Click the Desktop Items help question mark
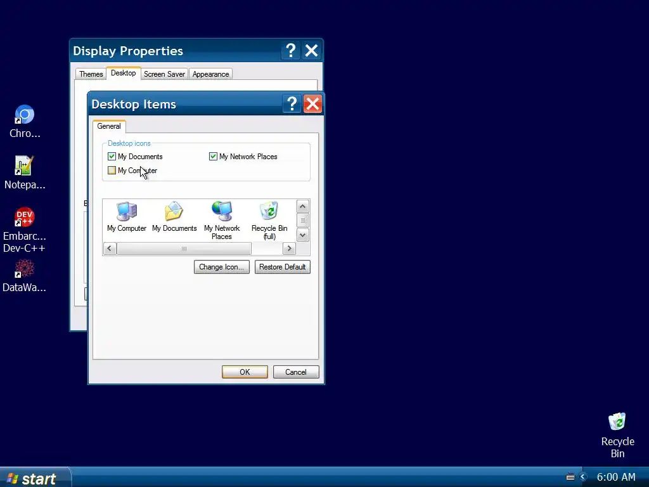 click(292, 103)
